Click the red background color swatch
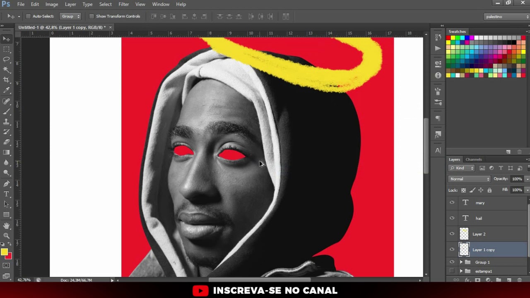 [x=10, y=257]
